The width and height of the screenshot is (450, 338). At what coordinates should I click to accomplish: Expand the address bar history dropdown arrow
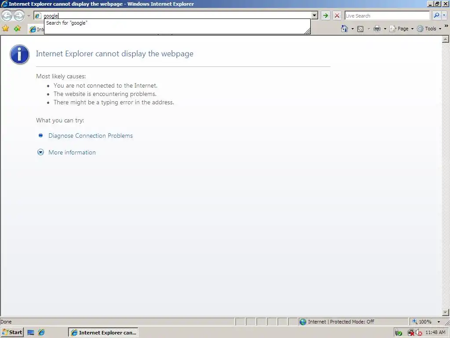click(315, 15)
